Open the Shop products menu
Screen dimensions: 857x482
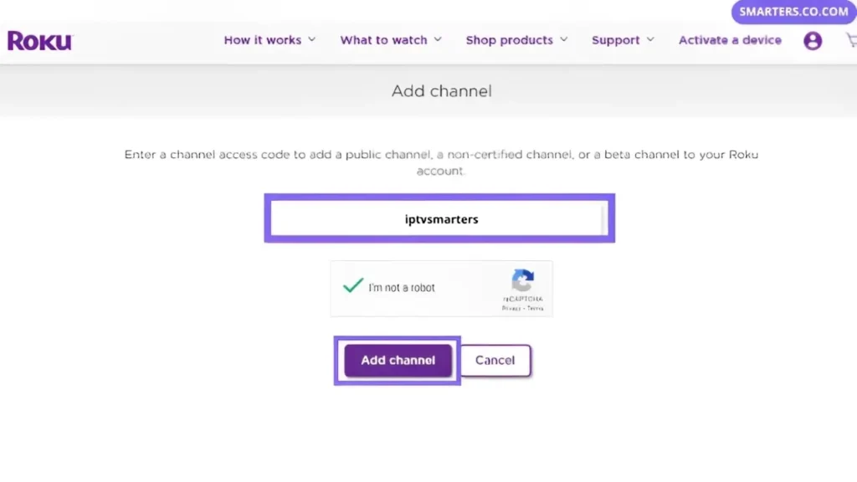(509, 40)
